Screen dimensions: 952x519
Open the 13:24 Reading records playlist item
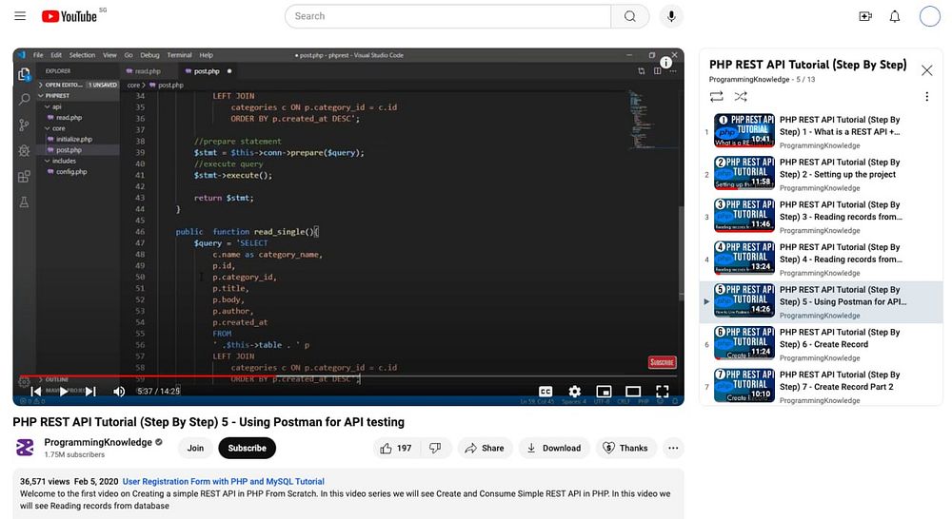(821, 259)
